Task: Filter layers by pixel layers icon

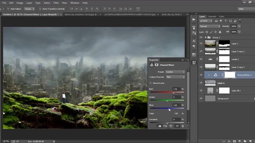Action: pyautogui.click(x=216, y=21)
